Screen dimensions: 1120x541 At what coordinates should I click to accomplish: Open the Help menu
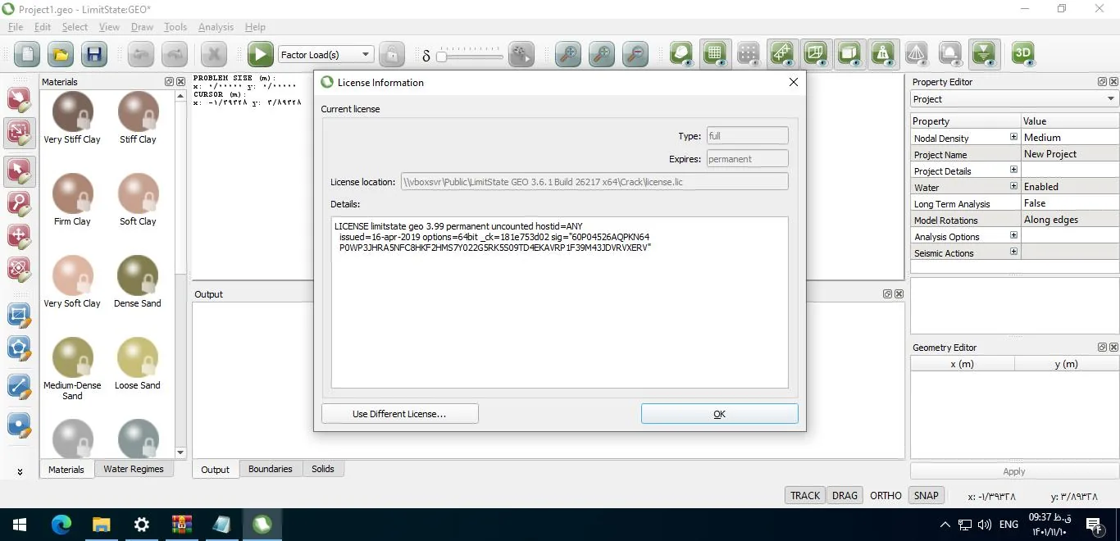tap(255, 27)
